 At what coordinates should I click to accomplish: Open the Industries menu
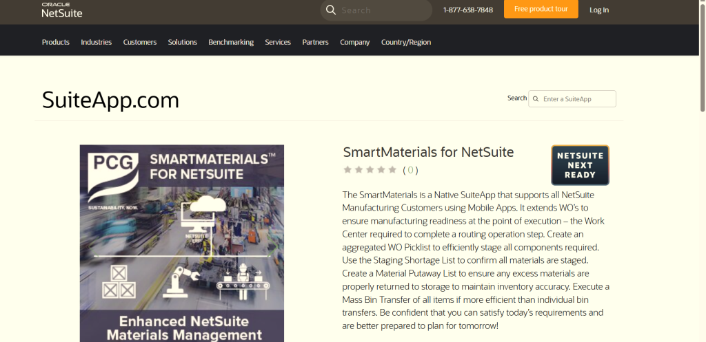click(97, 42)
